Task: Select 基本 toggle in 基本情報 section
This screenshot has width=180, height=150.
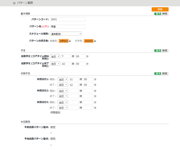Action: pyautogui.click(x=158, y=14)
